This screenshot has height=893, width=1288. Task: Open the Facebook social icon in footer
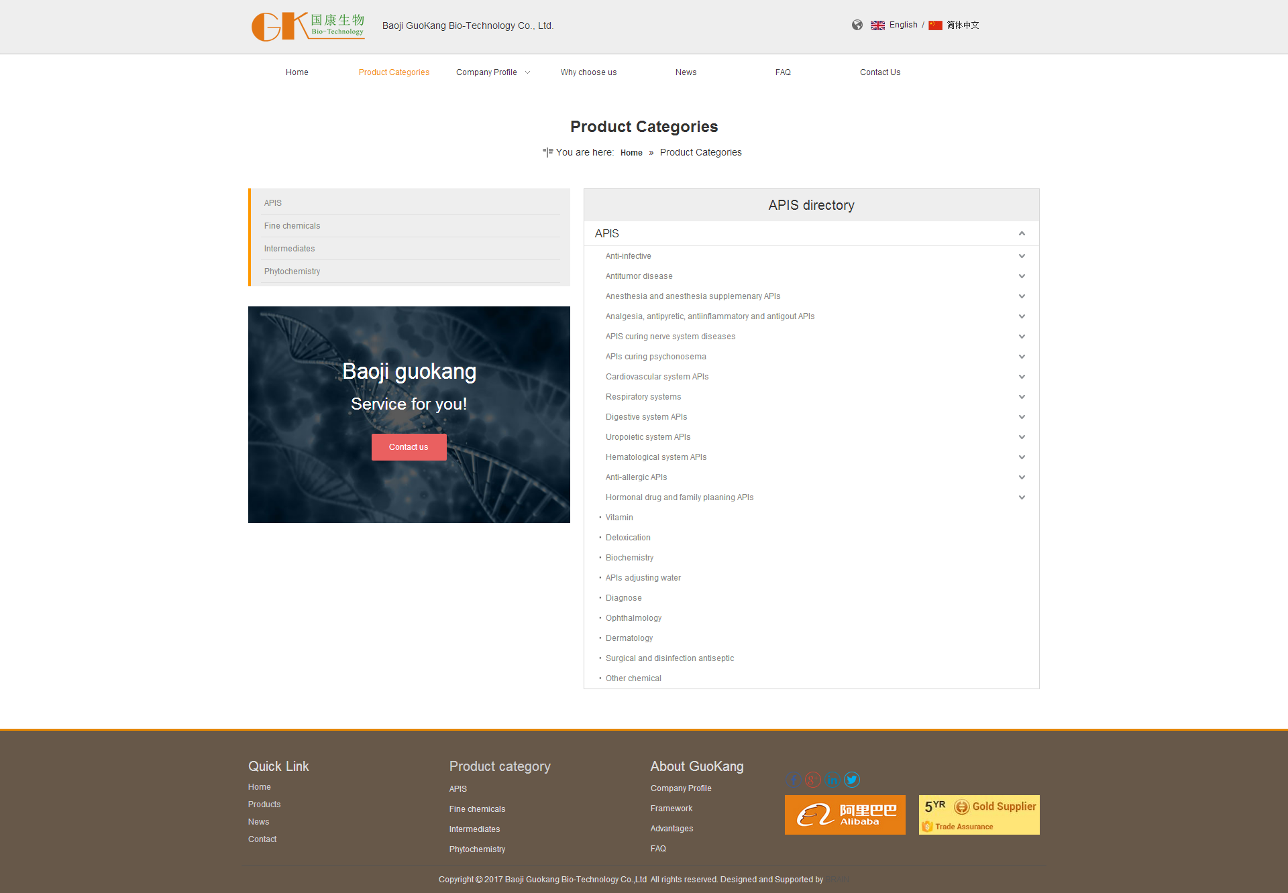coord(794,780)
